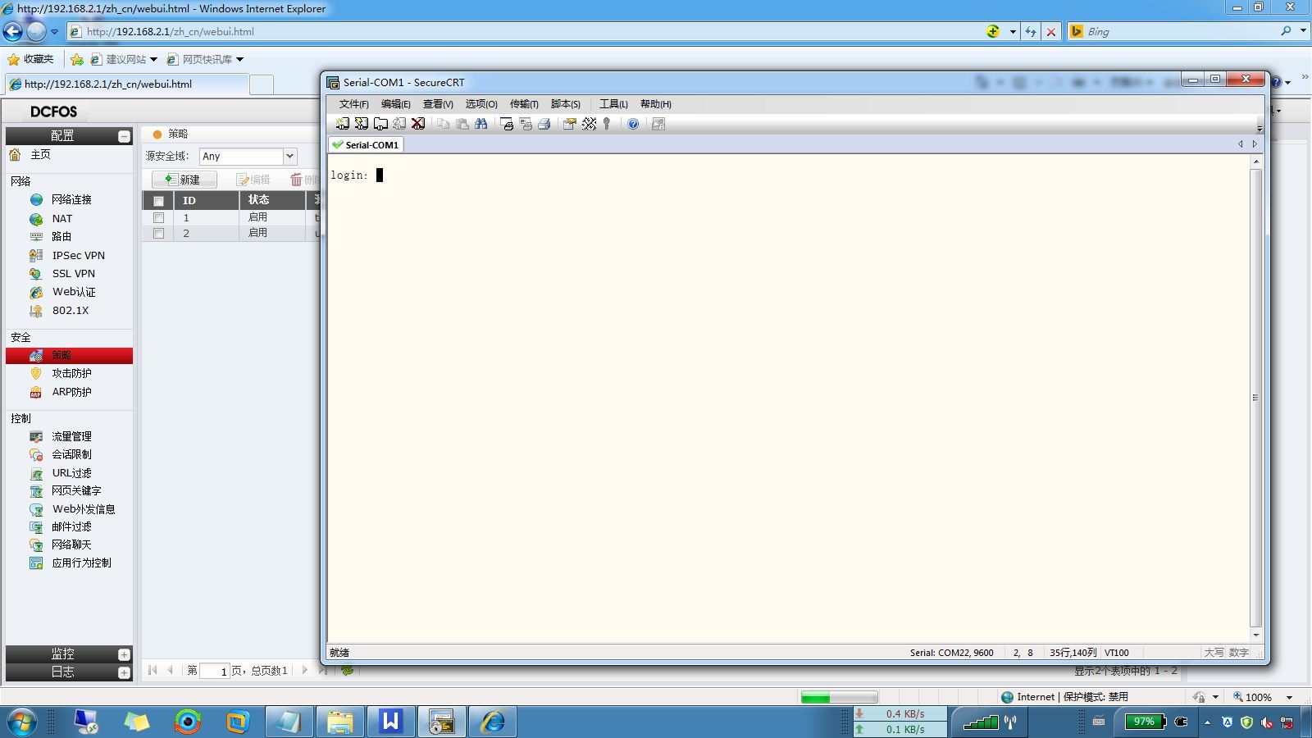Open the 查看(V) menu in SecureCRT
Image resolution: width=1312 pixels, height=738 pixels.
pos(438,104)
